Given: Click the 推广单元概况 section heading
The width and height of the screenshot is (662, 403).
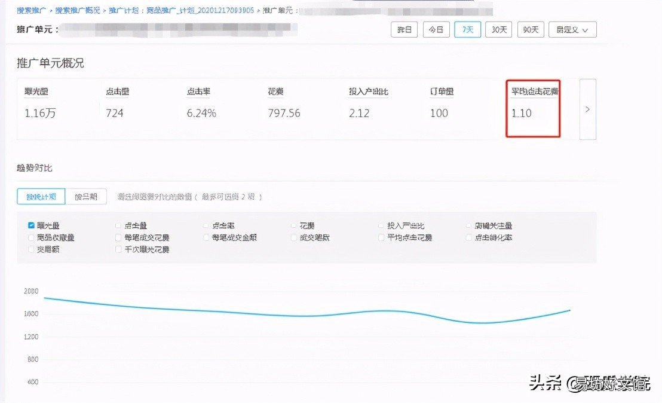Looking at the screenshot, I should [x=50, y=63].
